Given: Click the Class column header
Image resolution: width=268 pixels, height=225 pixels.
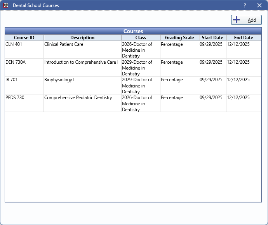Looking at the screenshot, I should [141, 38].
